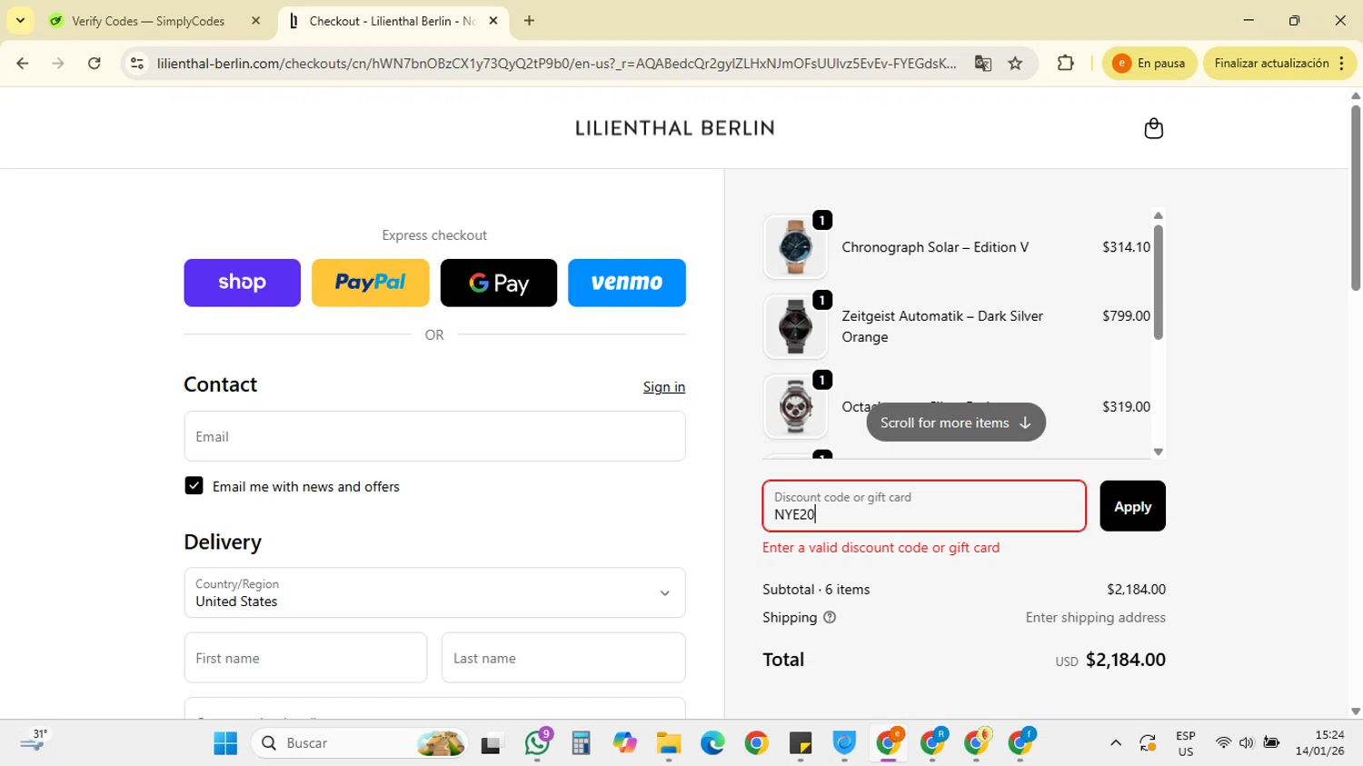Apply the discount code
The height and width of the screenshot is (766, 1363).
1132,506
